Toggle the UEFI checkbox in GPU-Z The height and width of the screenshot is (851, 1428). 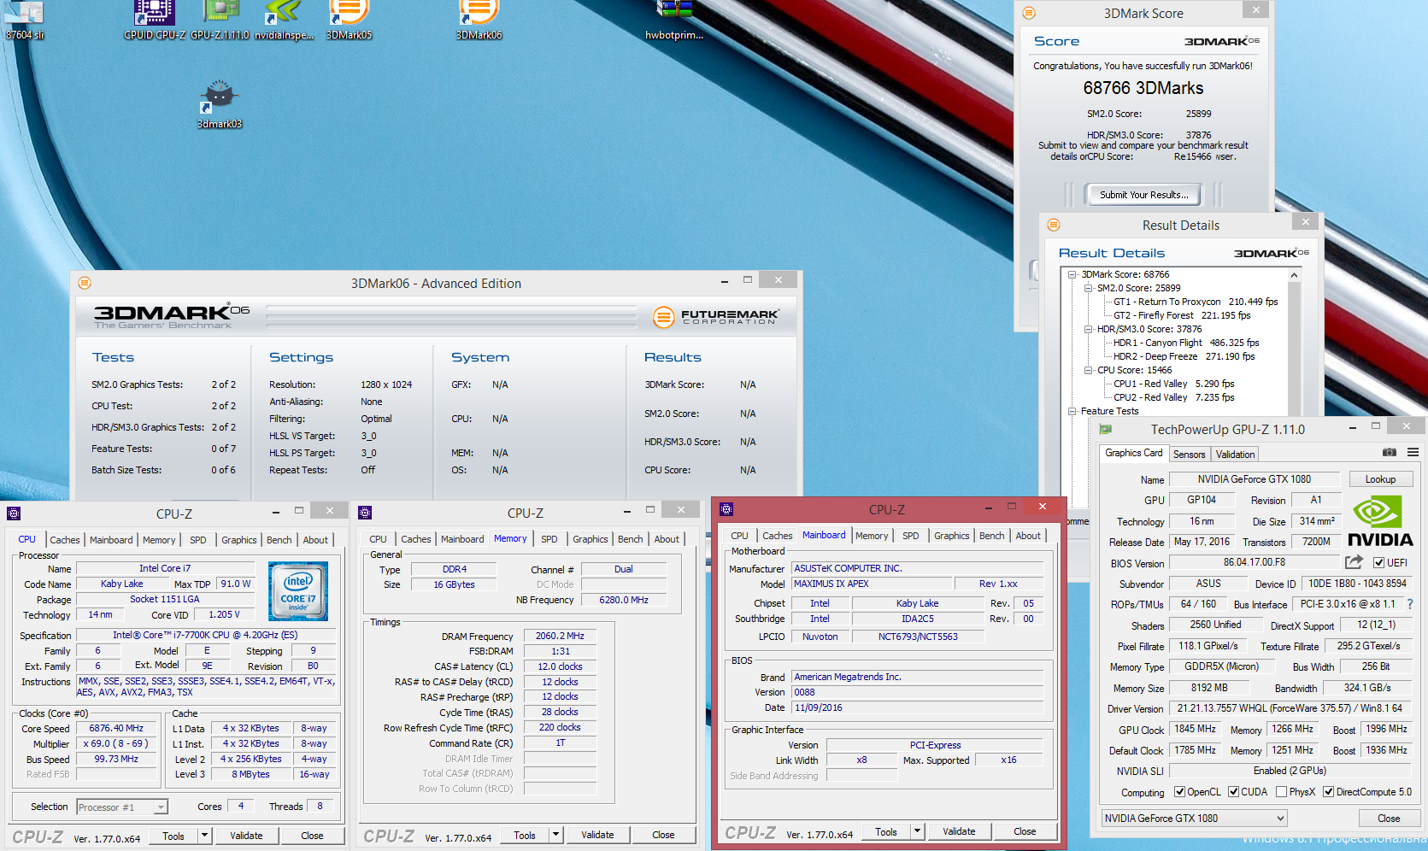tap(1378, 563)
